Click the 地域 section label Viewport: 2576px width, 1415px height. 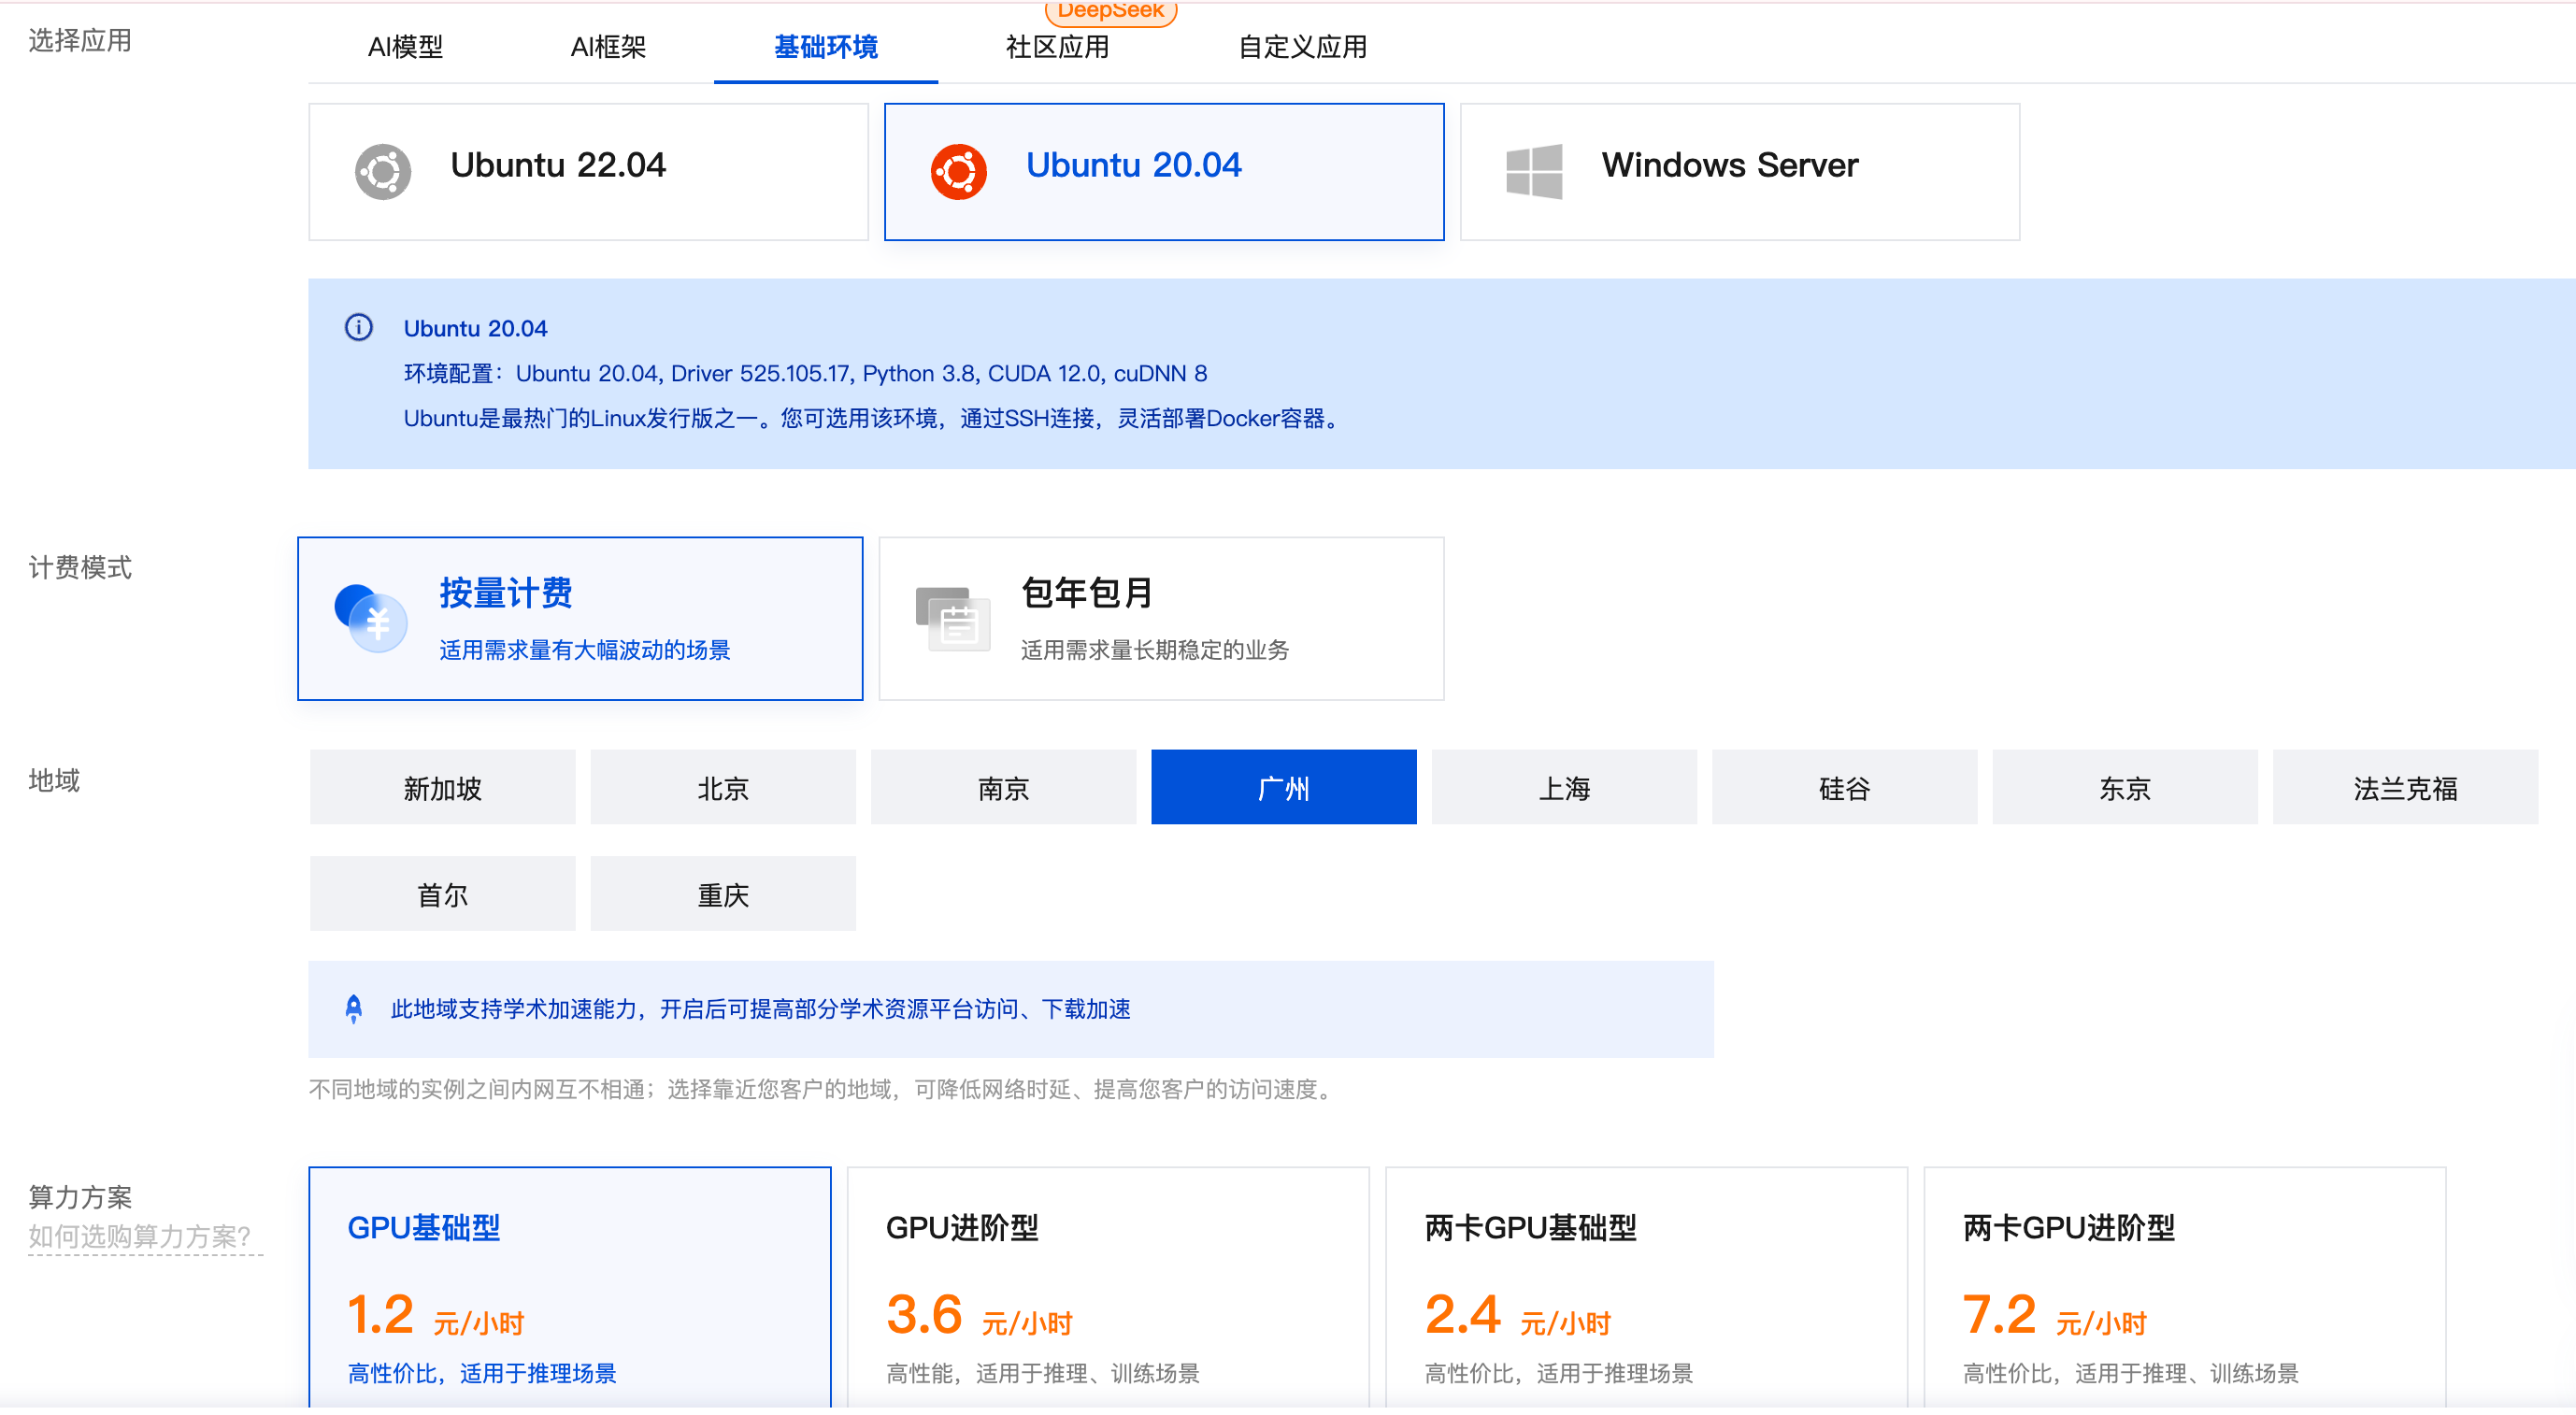54,781
